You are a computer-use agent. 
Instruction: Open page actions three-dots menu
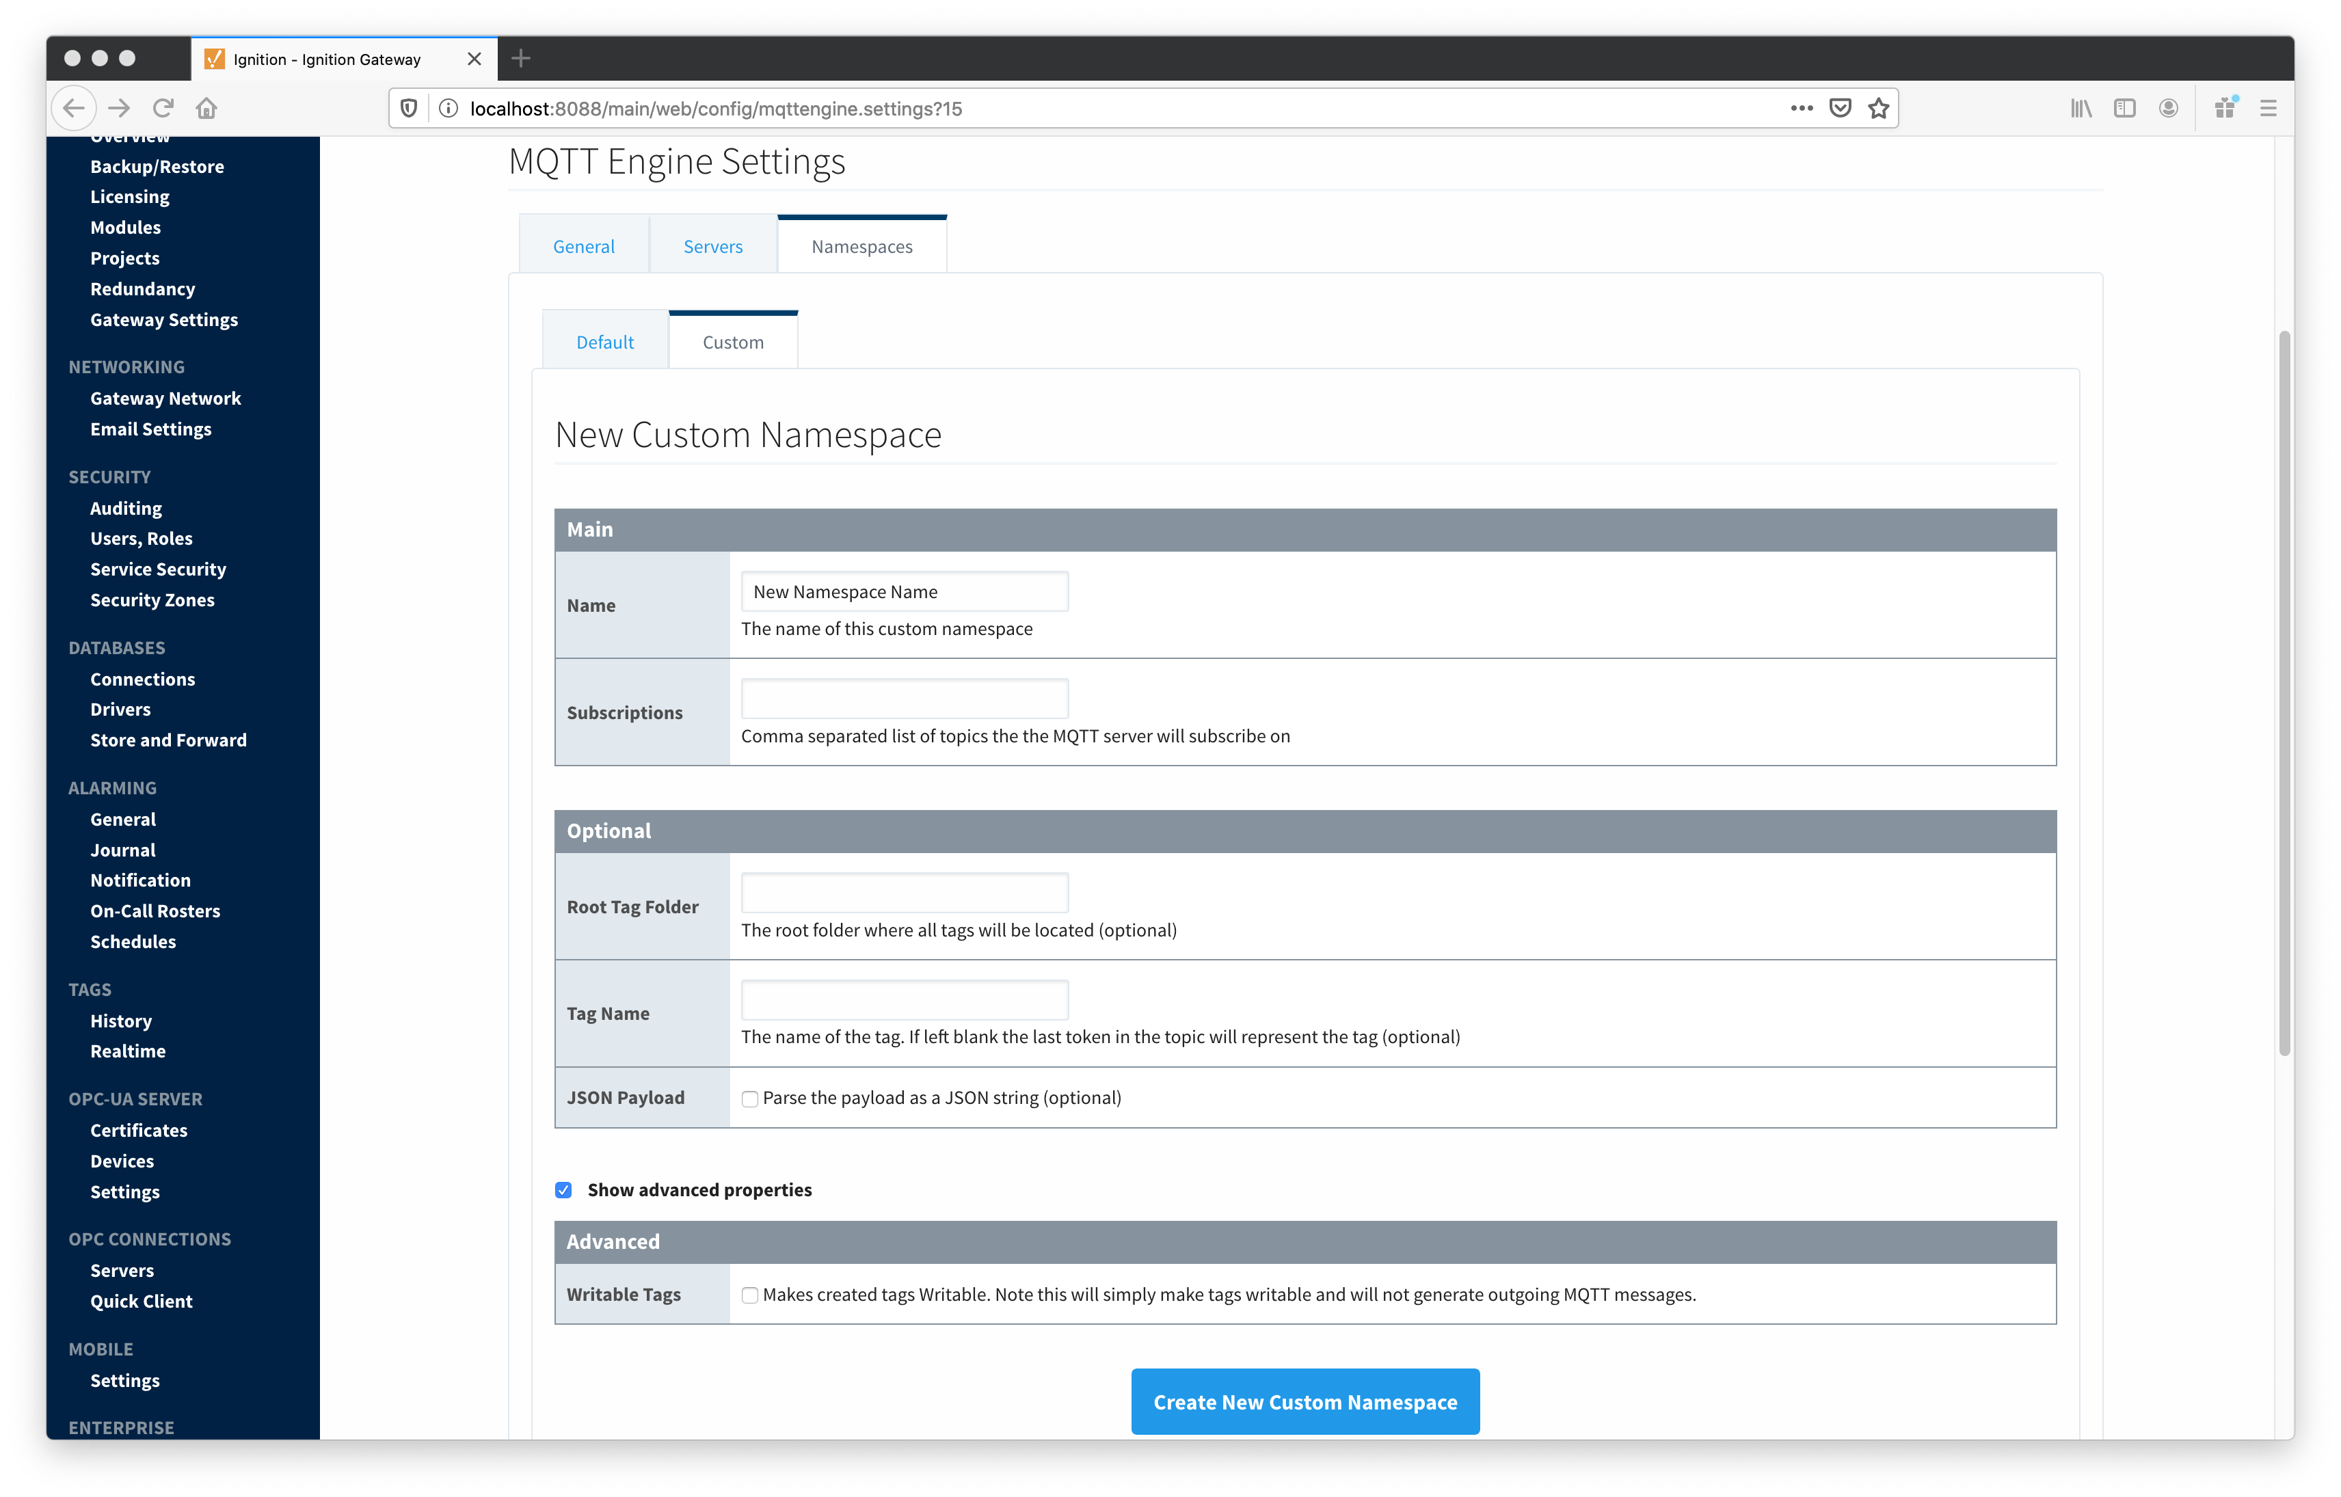point(1802,108)
